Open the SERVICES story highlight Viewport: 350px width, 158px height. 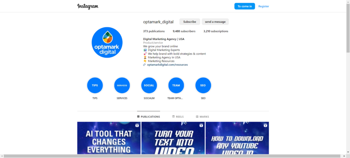122,85
